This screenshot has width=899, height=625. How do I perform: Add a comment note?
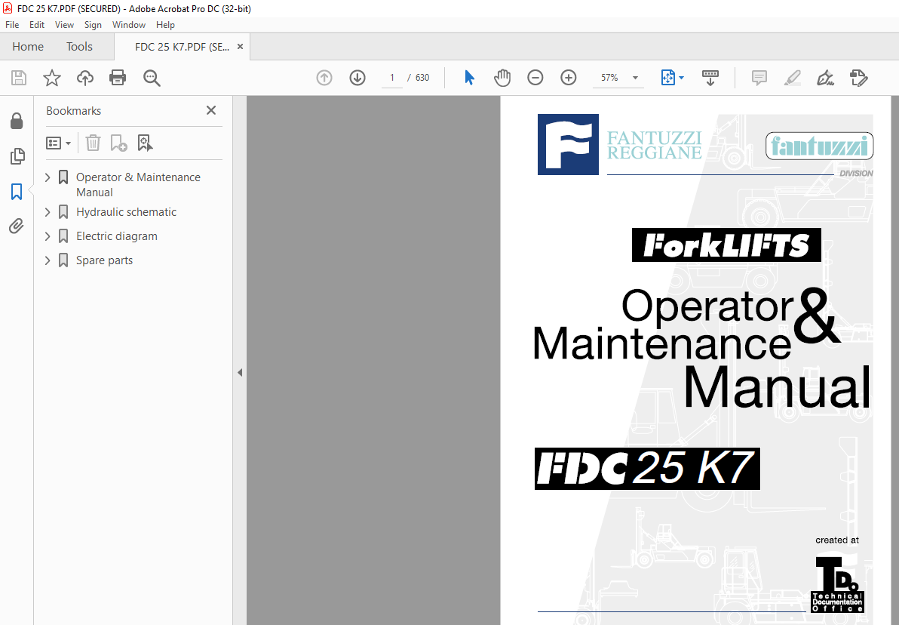click(x=759, y=78)
